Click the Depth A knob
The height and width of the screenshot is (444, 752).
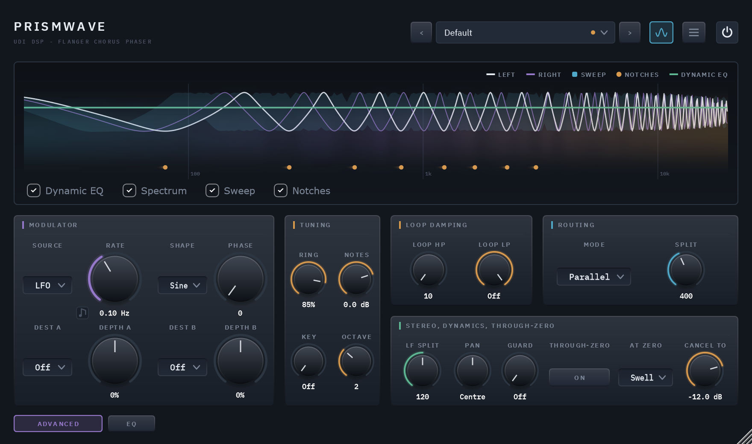115,361
